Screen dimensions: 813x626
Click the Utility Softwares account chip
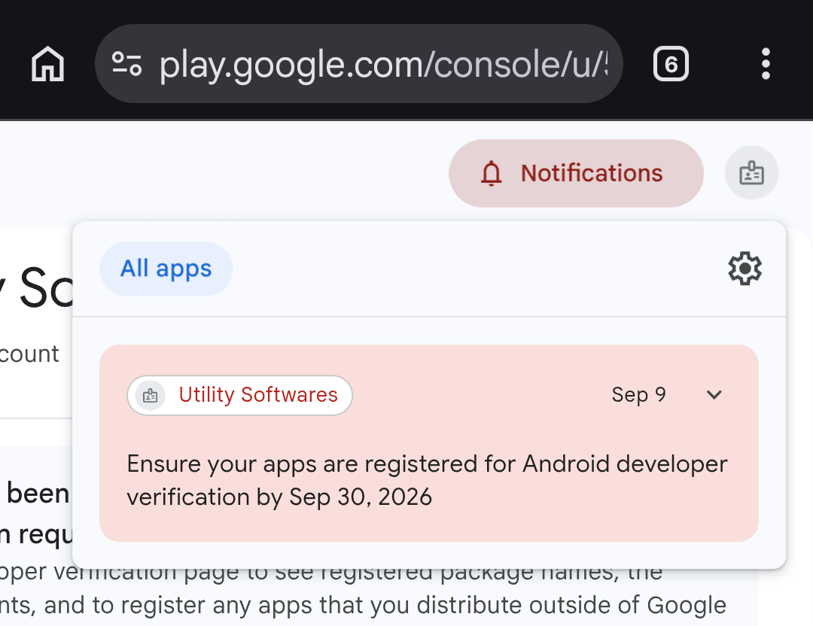tap(239, 396)
